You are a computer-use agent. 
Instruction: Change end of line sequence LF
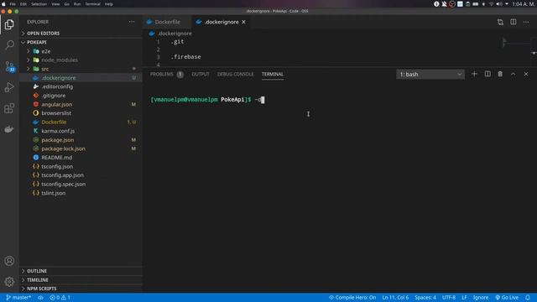point(464,298)
